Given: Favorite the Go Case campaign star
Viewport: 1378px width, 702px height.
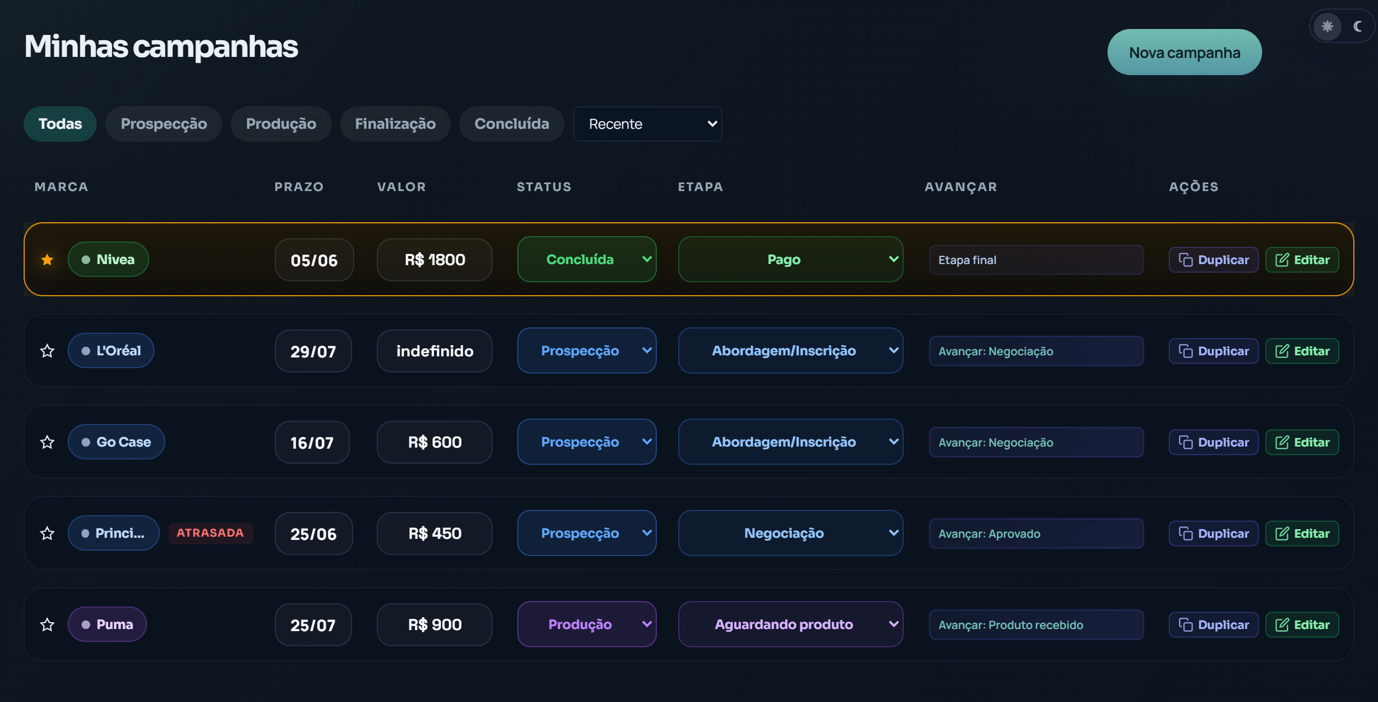Looking at the screenshot, I should point(47,442).
